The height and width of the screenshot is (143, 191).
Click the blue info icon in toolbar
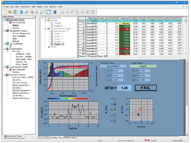pos(55,12)
